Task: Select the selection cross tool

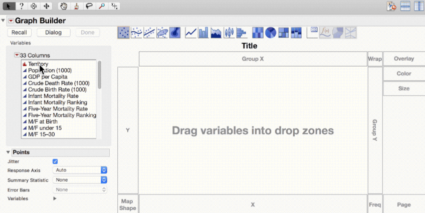Action: [x=34, y=5]
